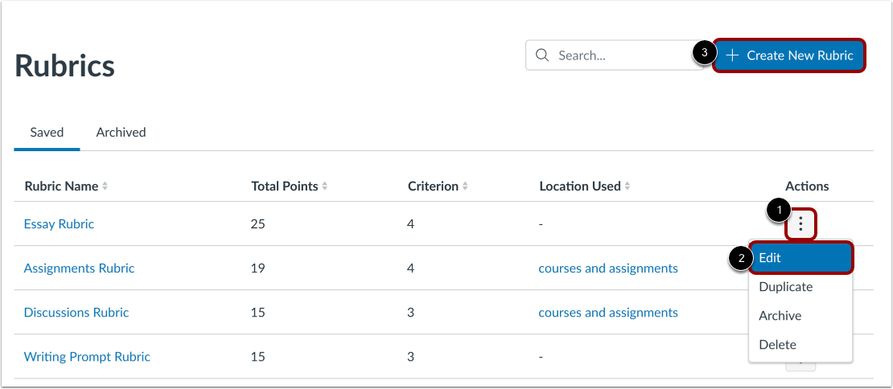Sort by Criterion arrows icon
The image size is (893, 389).
point(465,186)
